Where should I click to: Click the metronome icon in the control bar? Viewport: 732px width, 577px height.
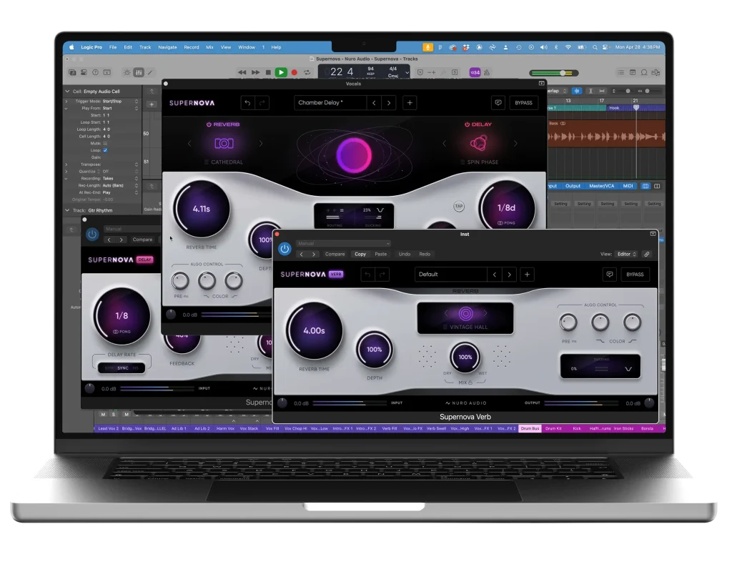click(x=487, y=72)
